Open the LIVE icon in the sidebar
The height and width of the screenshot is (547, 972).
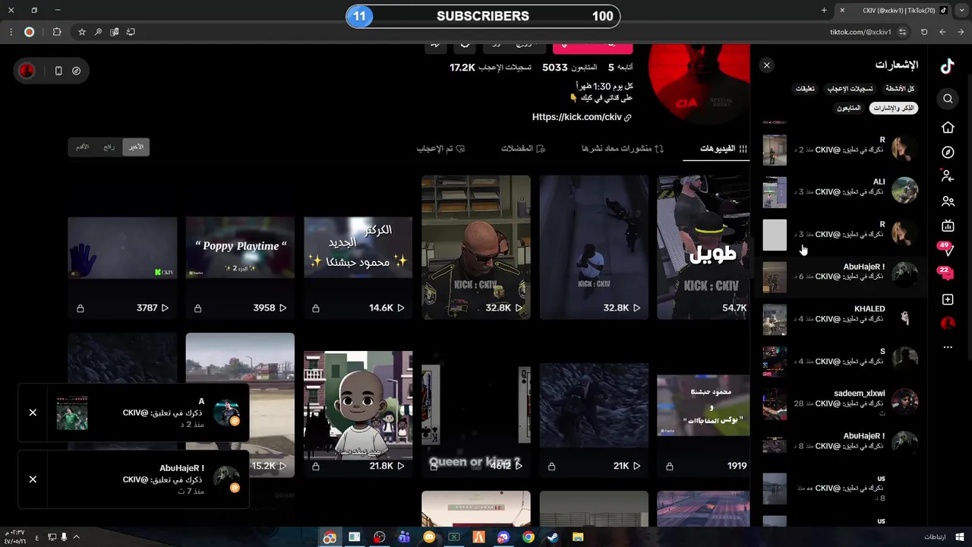click(948, 226)
